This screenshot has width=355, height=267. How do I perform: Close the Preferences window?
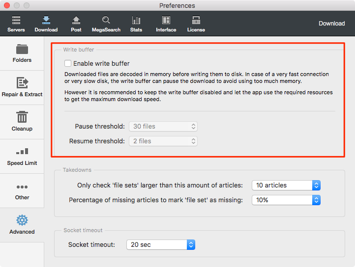click(7, 5)
